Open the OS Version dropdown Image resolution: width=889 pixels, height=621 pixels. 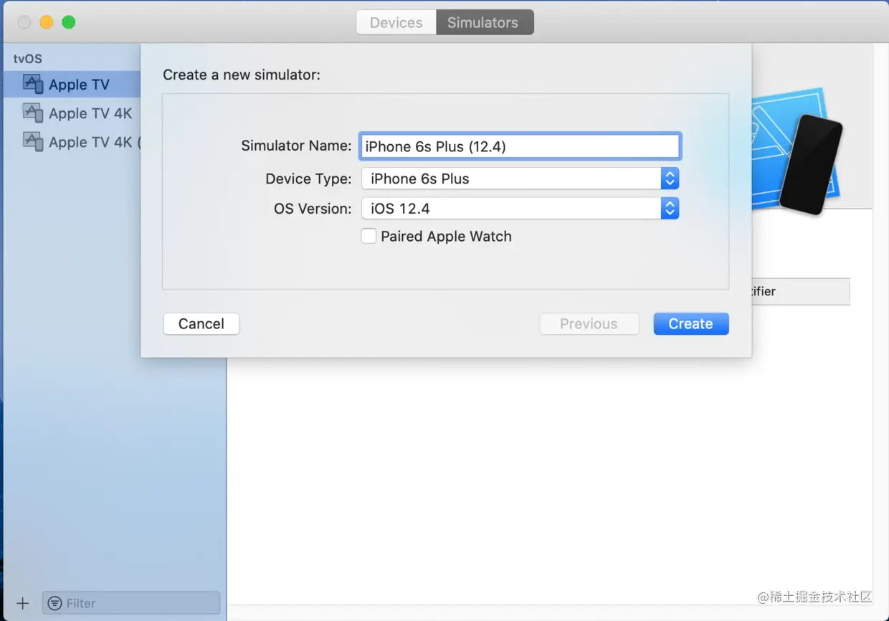coord(520,209)
